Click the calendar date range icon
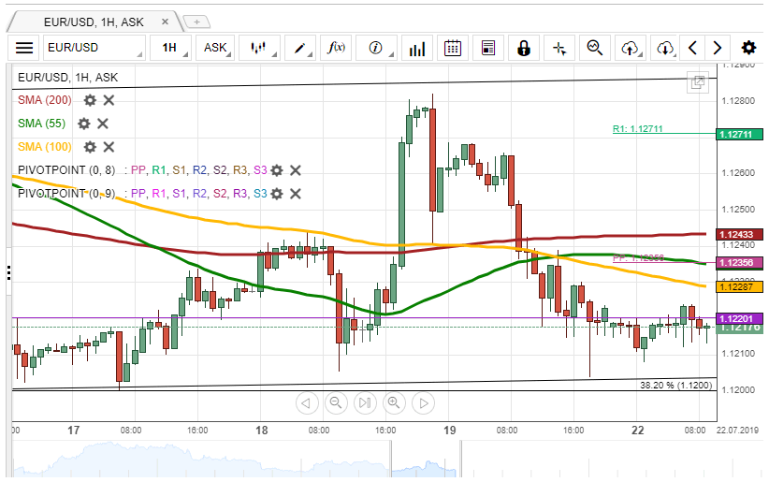The image size is (769, 482). coord(452,48)
